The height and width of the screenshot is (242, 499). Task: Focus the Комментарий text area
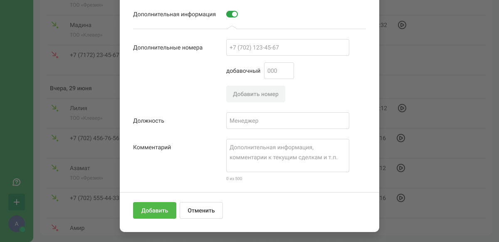[287, 155]
